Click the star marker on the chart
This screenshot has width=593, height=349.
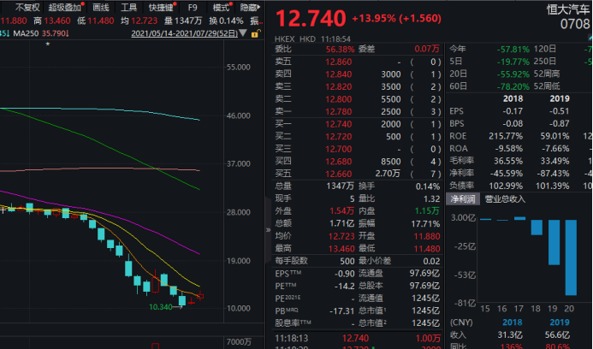click(x=48, y=44)
